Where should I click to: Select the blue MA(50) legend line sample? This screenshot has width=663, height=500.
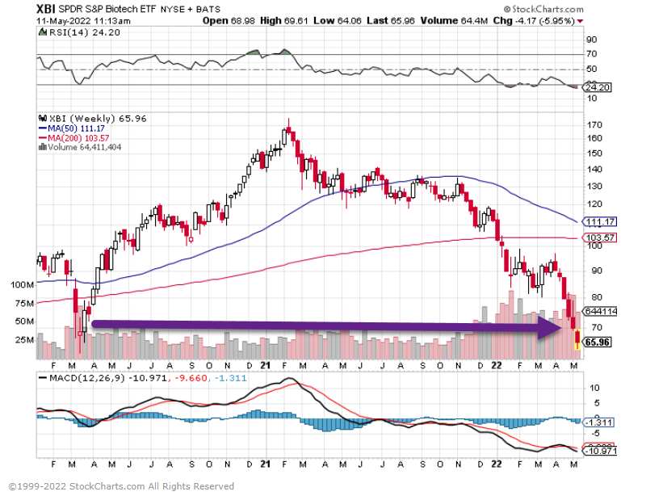click(x=42, y=128)
